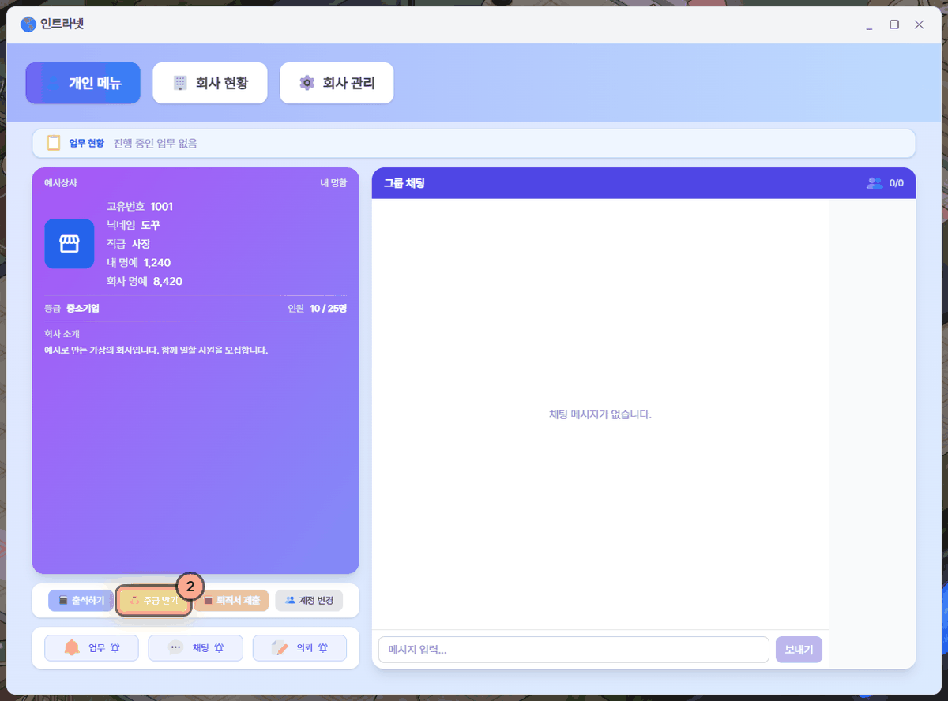948x701 pixels.
Task: Click the 고유번호 1001 line
Action: tap(140, 207)
